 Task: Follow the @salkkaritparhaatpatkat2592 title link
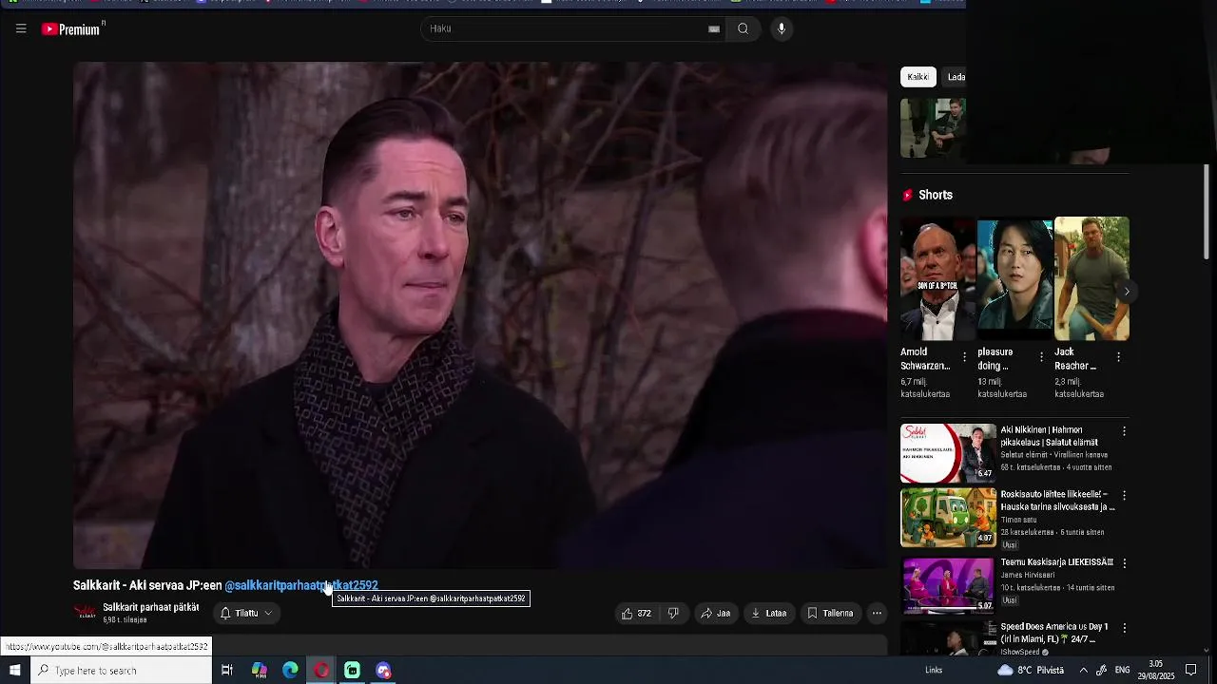coord(301,585)
